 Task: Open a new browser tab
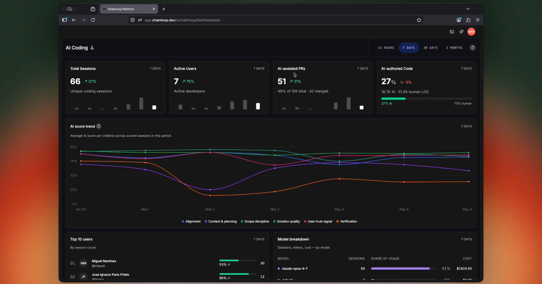(x=164, y=9)
